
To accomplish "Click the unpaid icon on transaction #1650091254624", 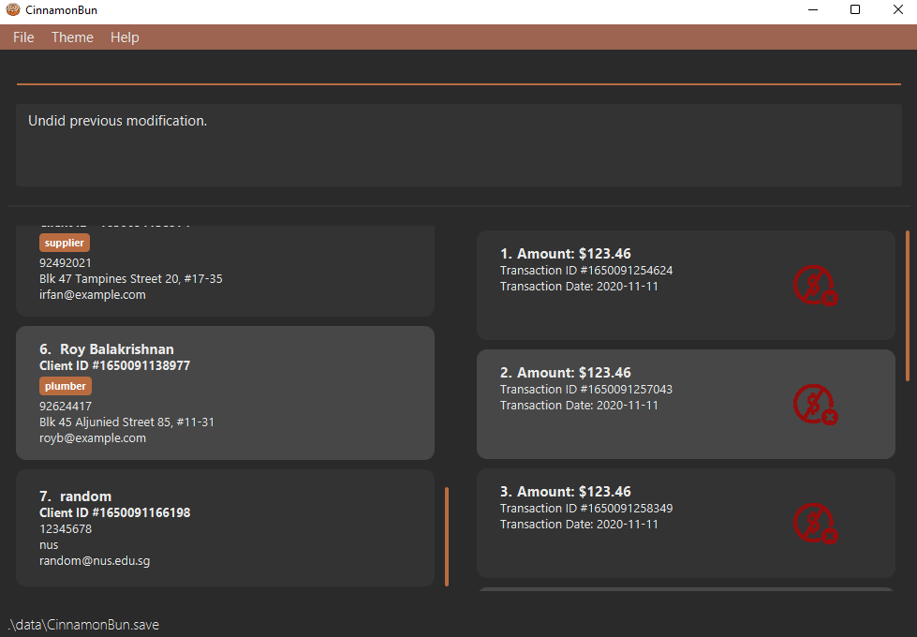I will pos(815,286).
